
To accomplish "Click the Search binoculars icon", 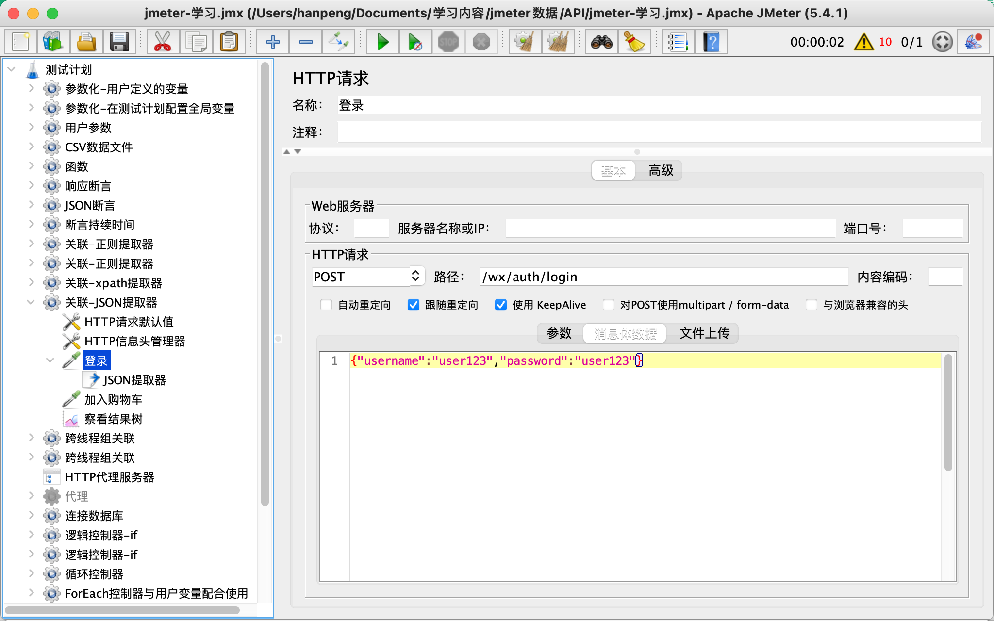I will point(601,42).
